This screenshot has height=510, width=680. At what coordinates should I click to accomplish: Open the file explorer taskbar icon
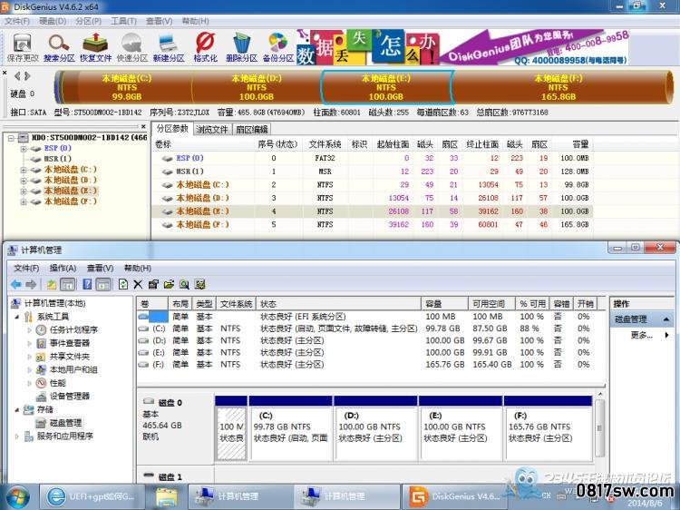167,496
